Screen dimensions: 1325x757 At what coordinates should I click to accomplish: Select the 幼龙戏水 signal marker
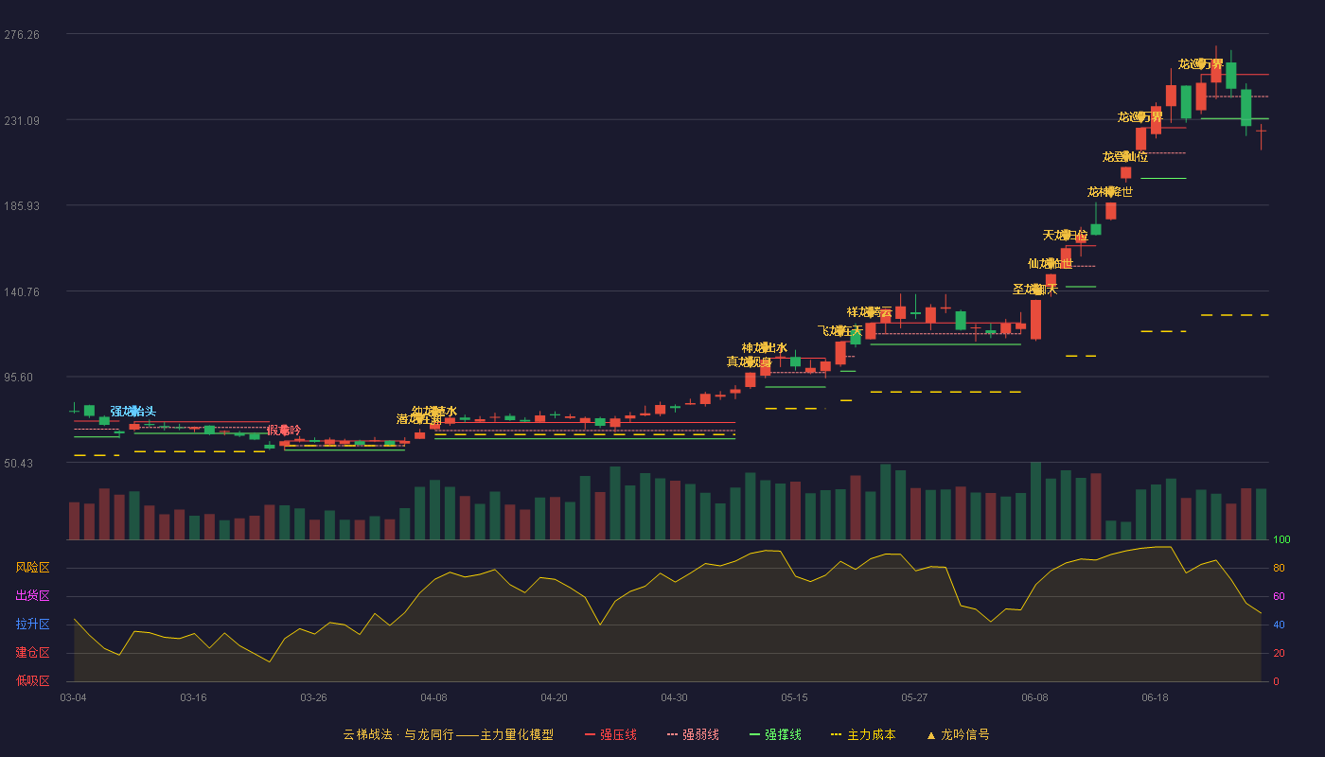click(434, 411)
